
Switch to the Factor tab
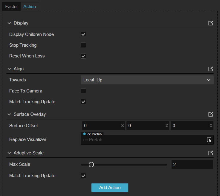[x=12, y=7]
